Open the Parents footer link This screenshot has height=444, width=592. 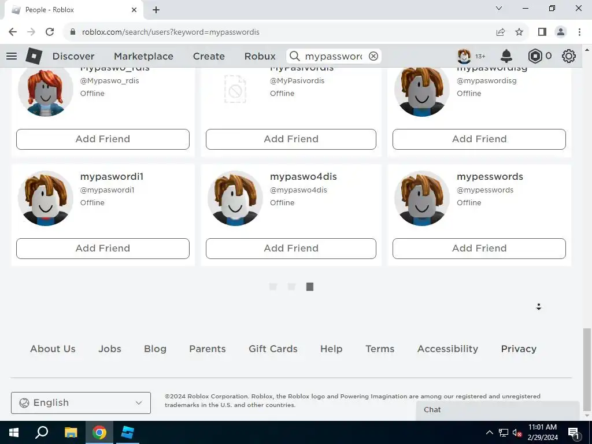tap(208, 349)
